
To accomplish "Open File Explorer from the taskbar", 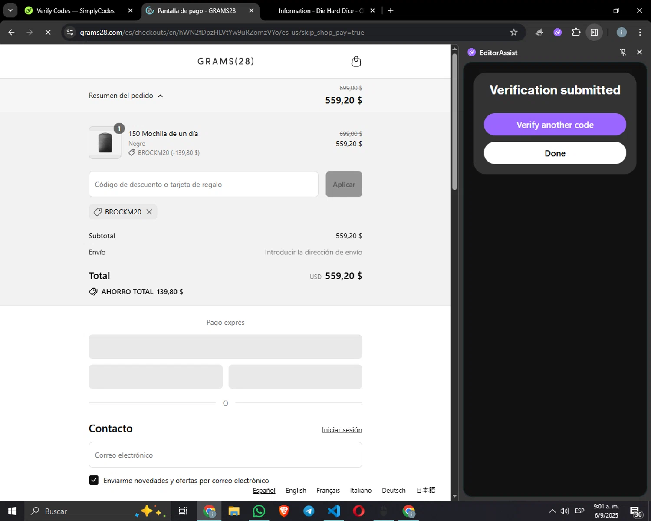I will point(234,511).
